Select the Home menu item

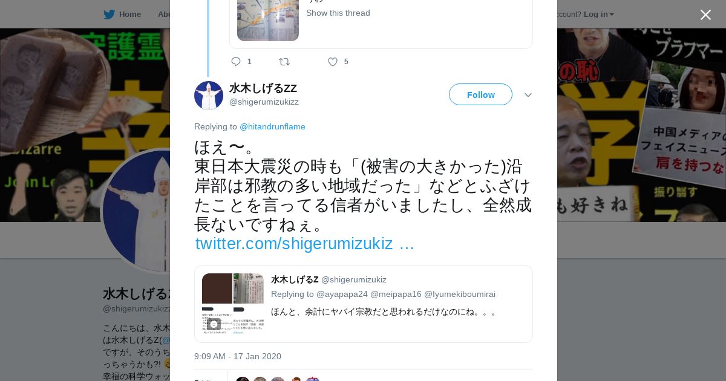129,14
